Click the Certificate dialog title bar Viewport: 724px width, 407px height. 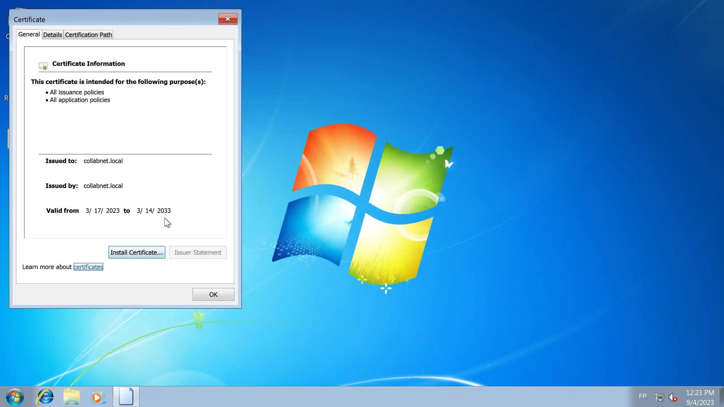(113, 19)
